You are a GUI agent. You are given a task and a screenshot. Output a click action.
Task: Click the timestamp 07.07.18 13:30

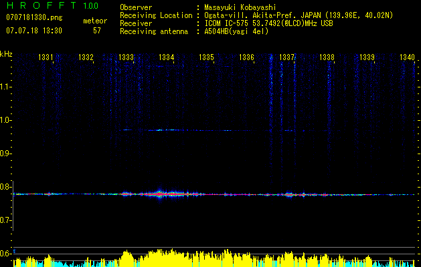(34, 31)
